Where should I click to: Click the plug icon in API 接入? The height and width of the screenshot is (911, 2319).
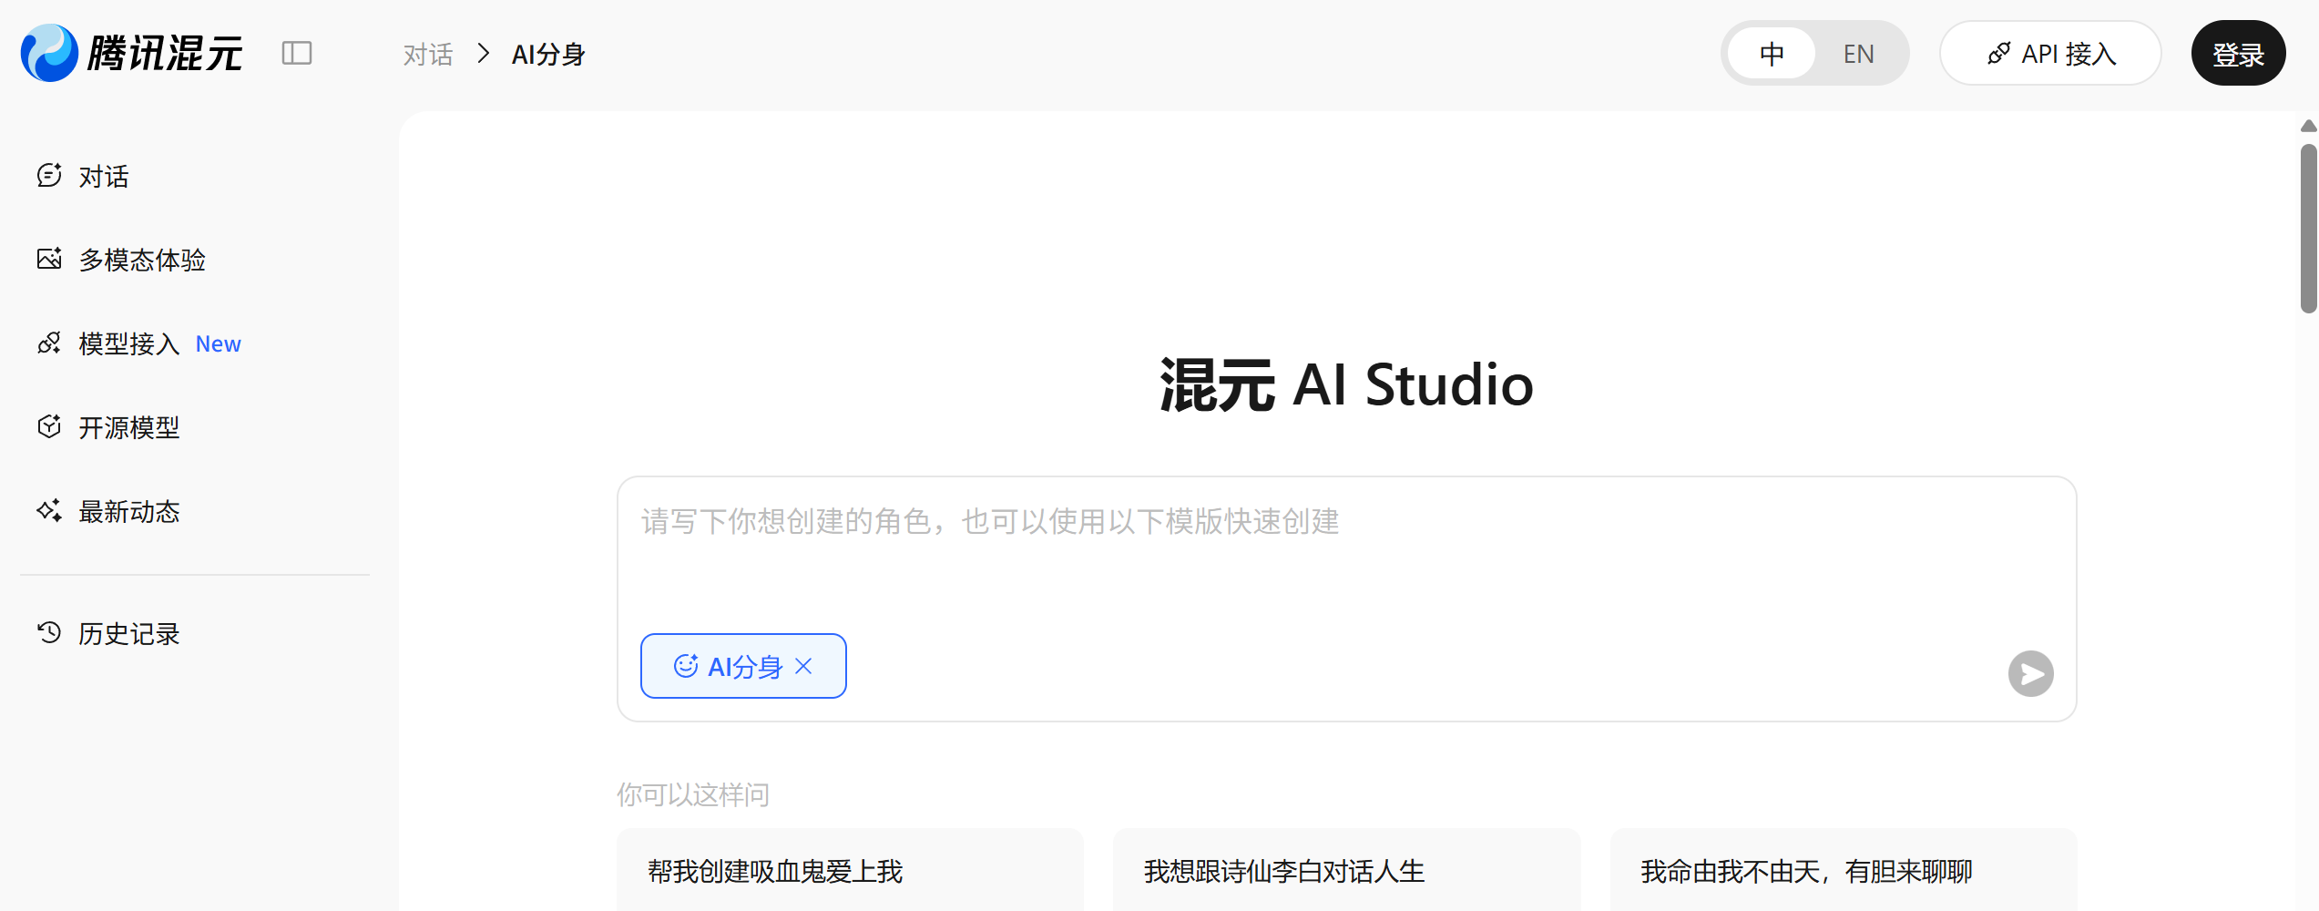click(x=1998, y=54)
